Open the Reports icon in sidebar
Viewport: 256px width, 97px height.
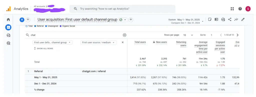pos(8,27)
